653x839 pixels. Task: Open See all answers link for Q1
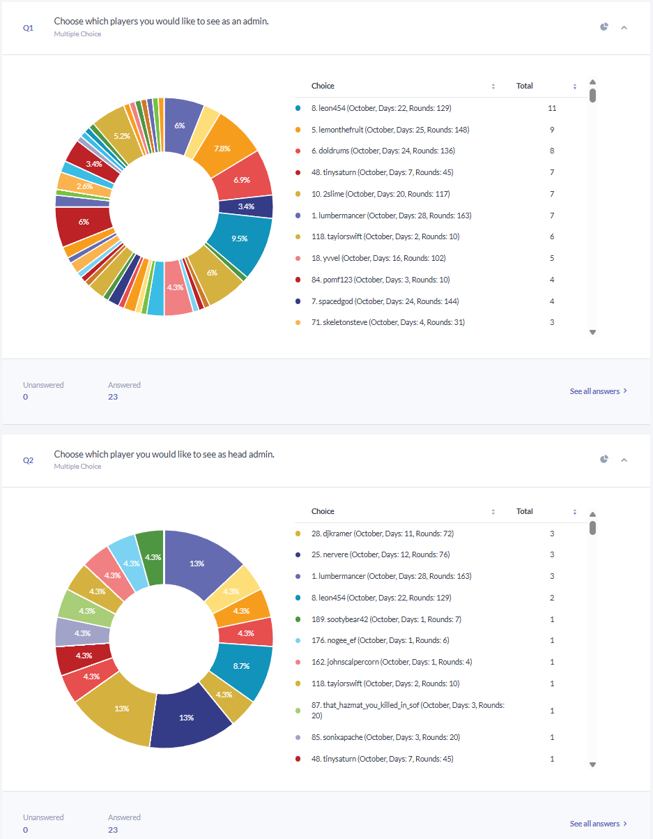point(599,391)
